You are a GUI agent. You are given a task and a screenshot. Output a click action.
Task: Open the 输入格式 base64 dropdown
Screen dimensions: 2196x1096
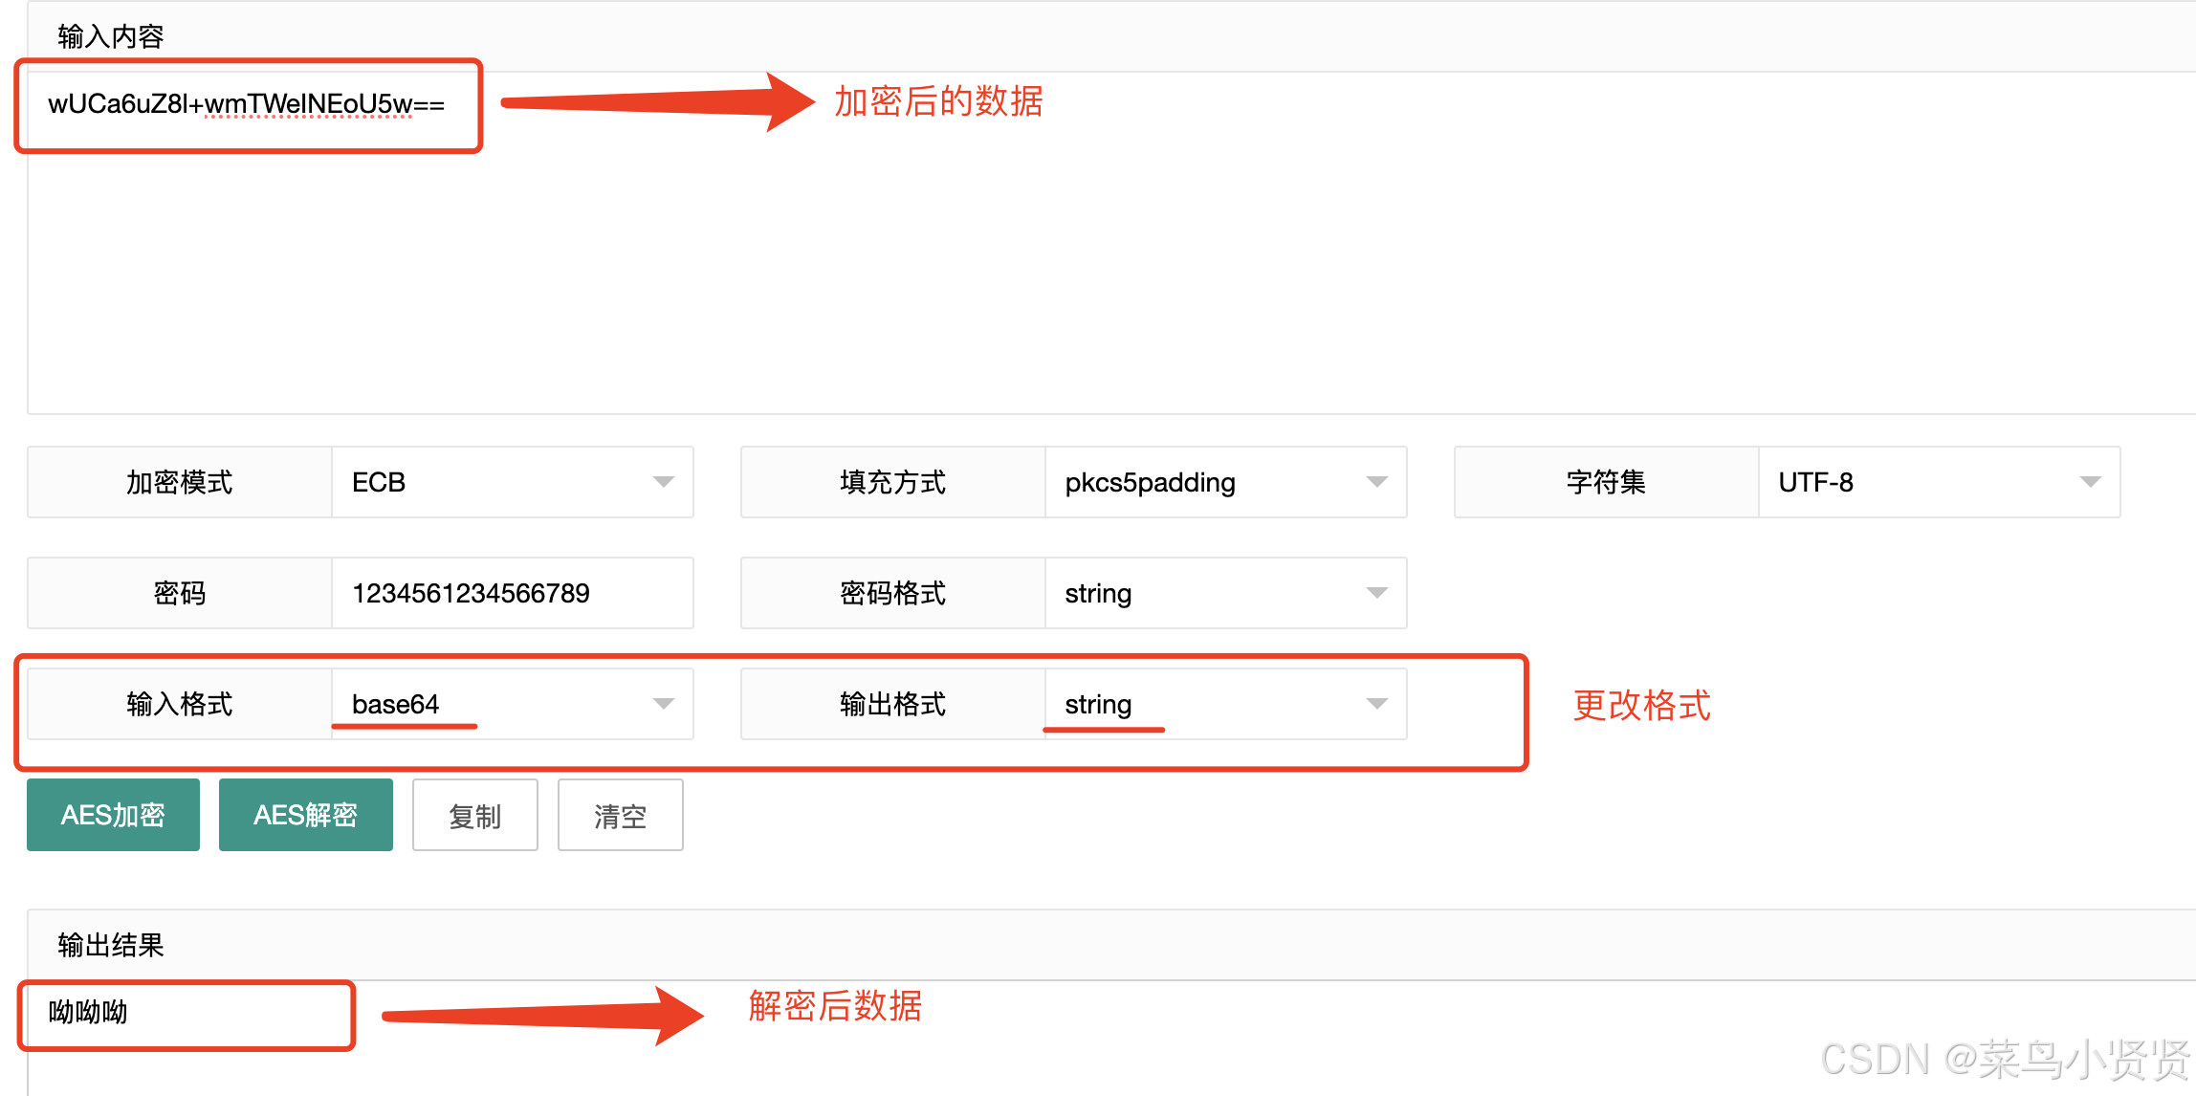[x=512, y=704]
